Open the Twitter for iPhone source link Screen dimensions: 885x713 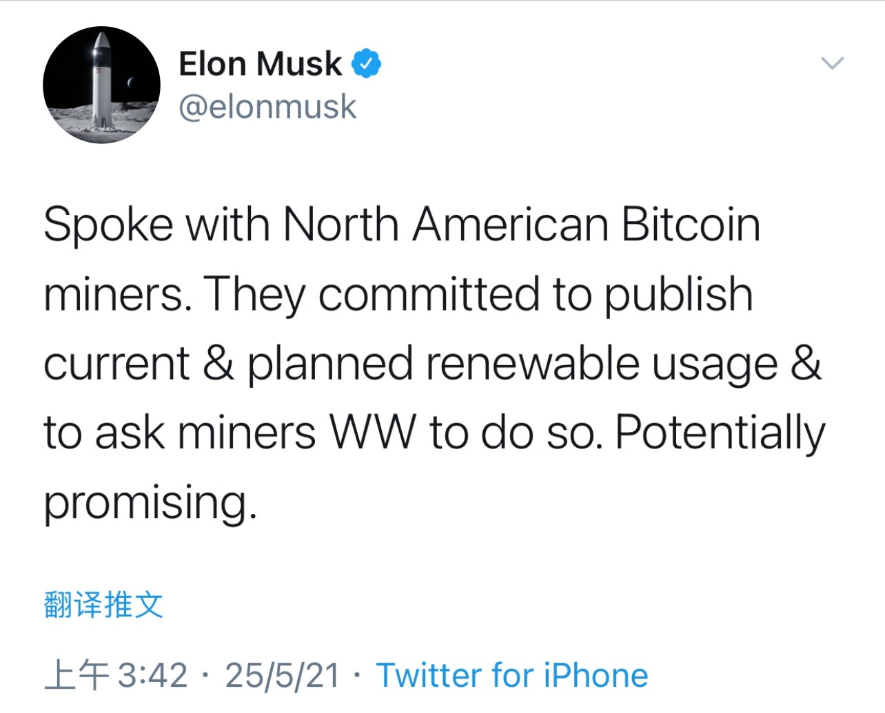tap(512, 675)
